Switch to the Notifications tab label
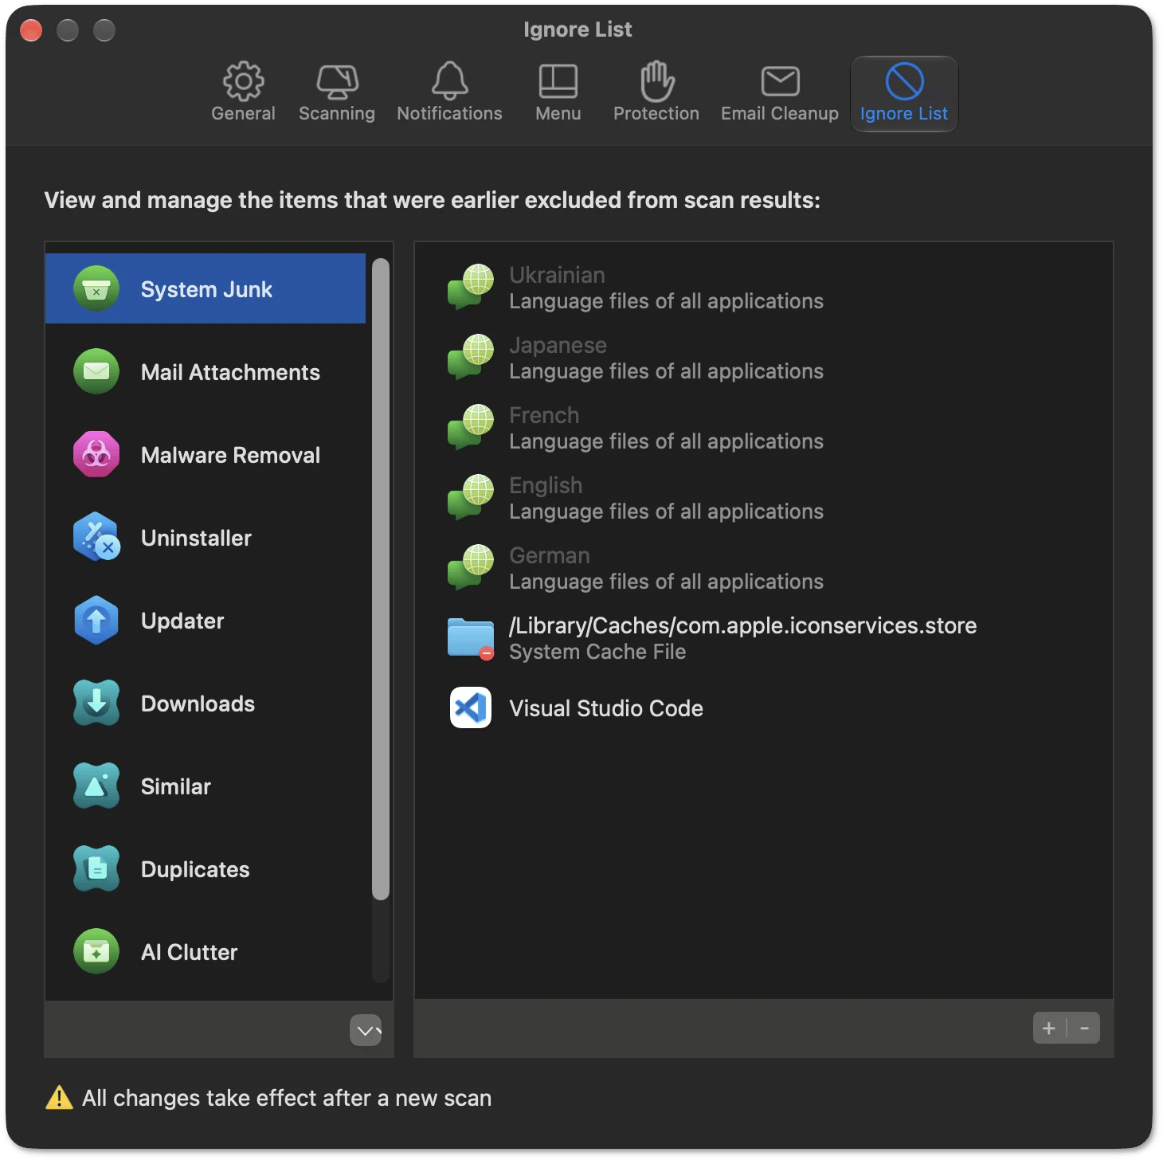Viewport: 1163px width, 1160px height. click(449, 113)
